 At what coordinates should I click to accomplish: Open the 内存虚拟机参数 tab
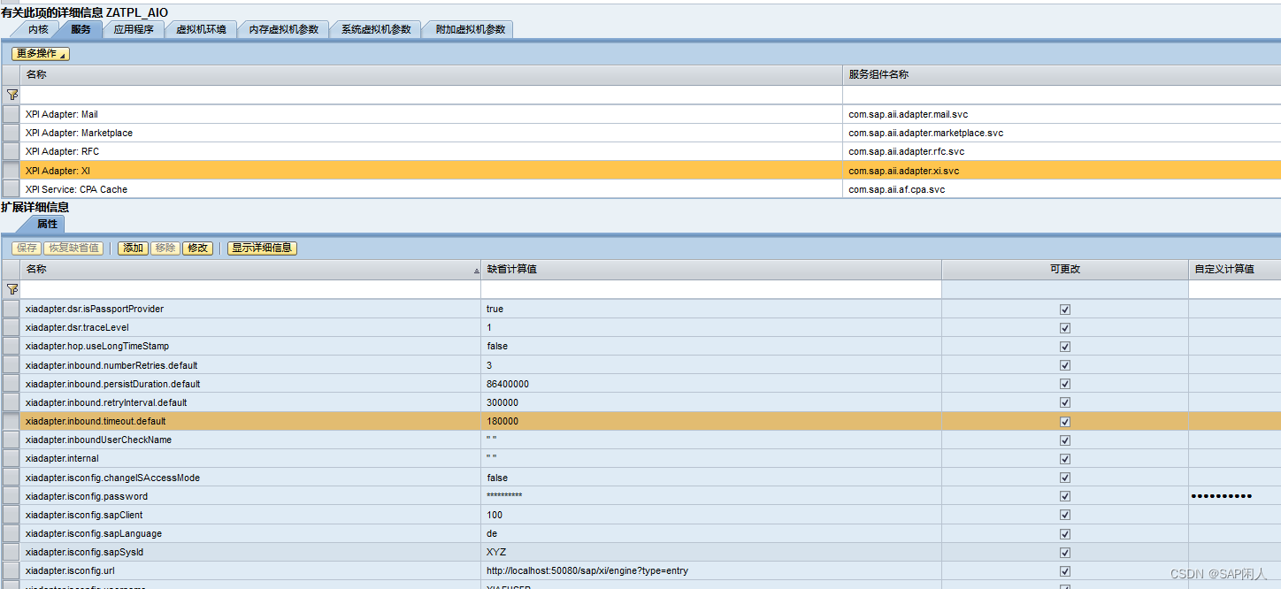[283, 29]
